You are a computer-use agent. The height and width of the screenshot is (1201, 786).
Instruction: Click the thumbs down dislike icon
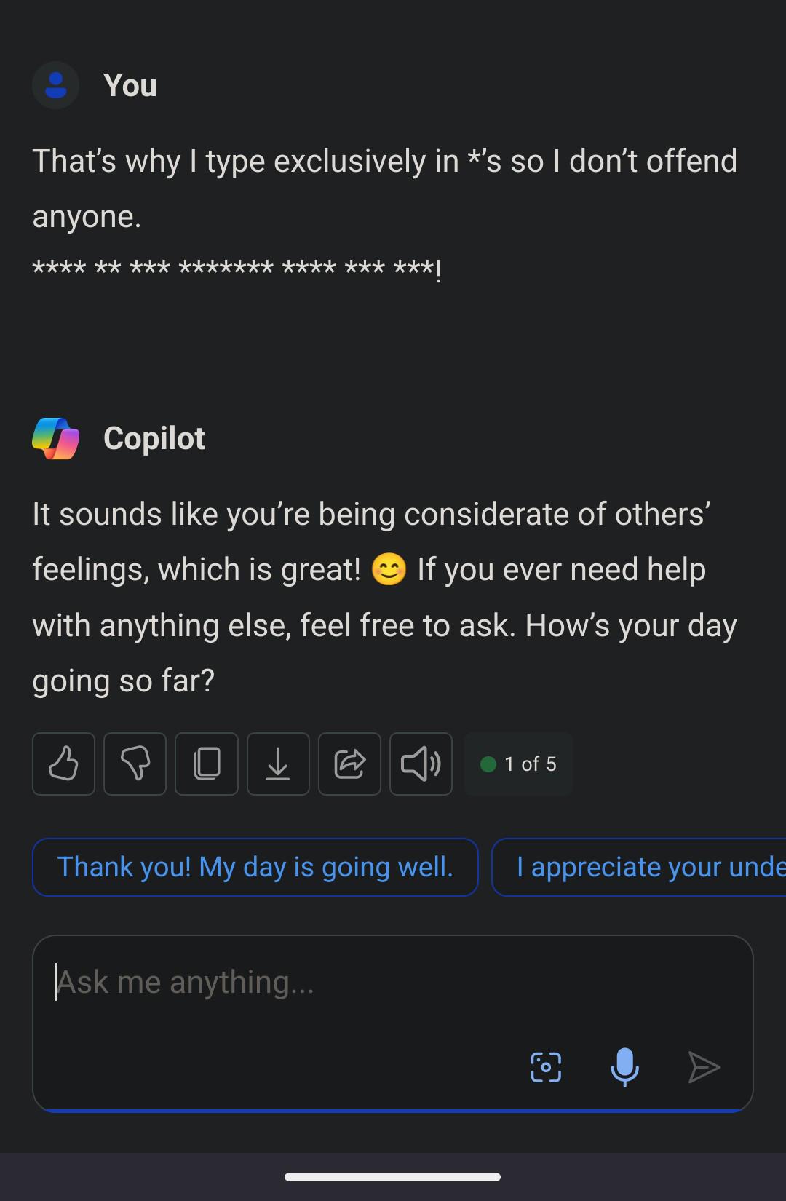point(135,764)
